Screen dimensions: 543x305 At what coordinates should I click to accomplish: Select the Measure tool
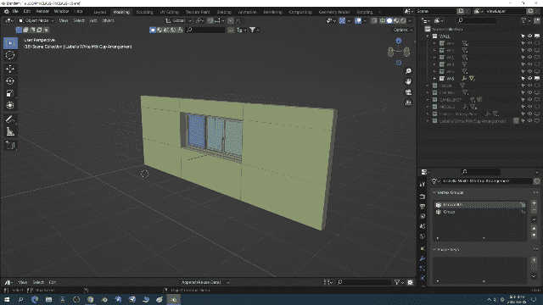pos(10,131)
